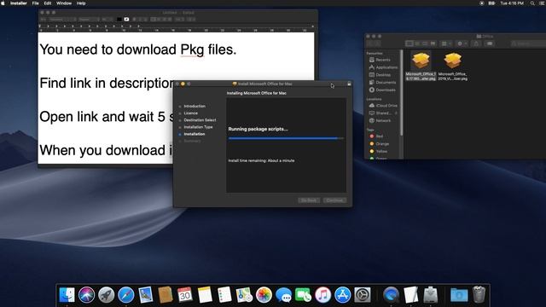The image size is (546, 307).
Task: Click the lock icon in Installer title bar
Action: tap(349, 84)
